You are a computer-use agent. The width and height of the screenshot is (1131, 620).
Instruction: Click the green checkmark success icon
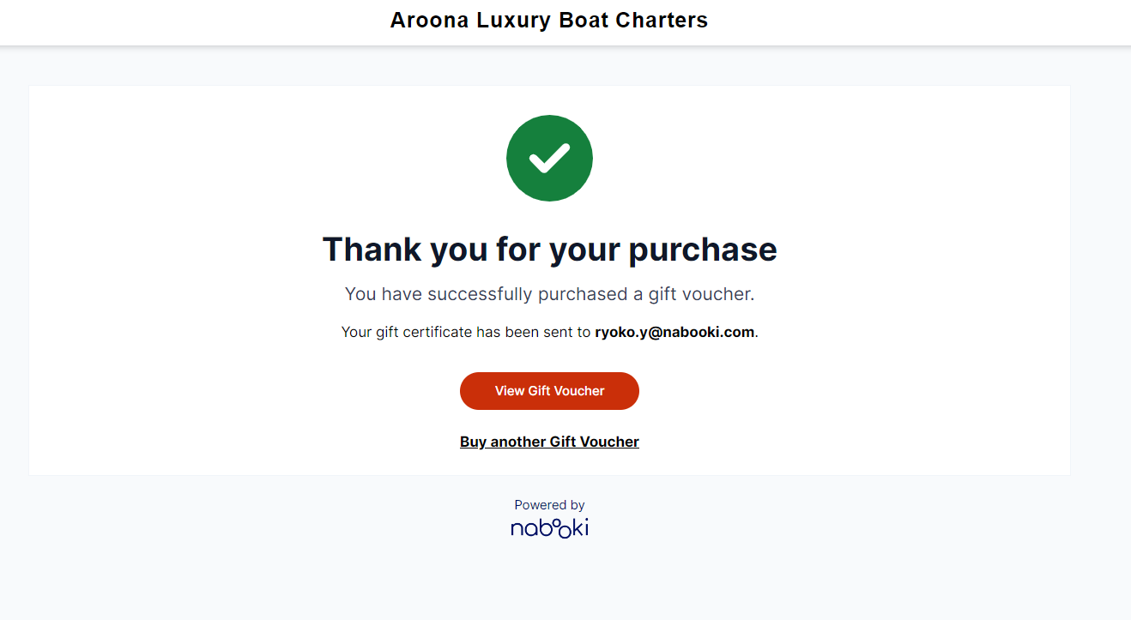pos(549,159)
